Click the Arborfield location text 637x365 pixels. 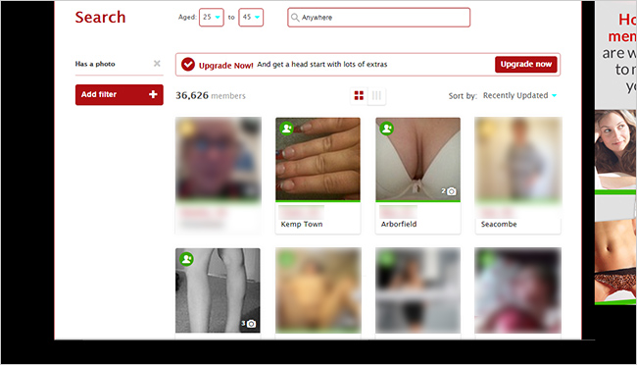pos(399,225)
